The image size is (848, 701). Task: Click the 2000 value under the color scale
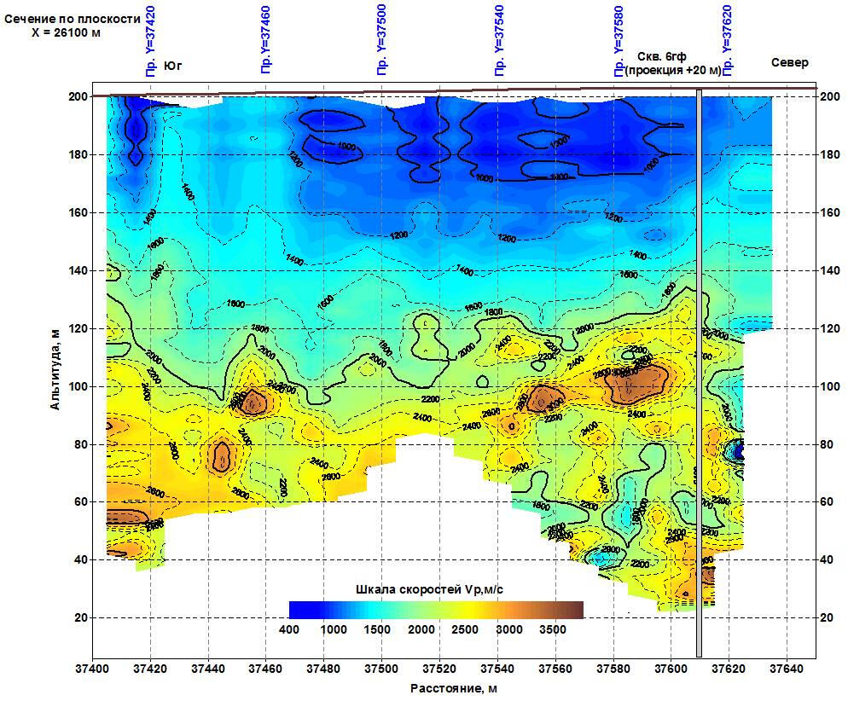tap(421, 630)
